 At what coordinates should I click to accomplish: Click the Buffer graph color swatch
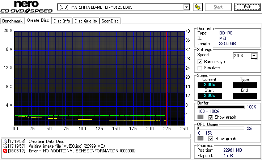200,117
